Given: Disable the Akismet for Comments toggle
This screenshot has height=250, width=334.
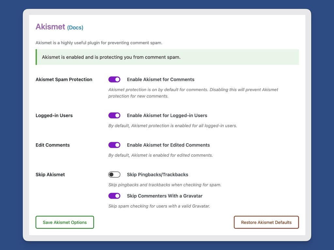Looking at the screenshot, I should tap(114, 79).
